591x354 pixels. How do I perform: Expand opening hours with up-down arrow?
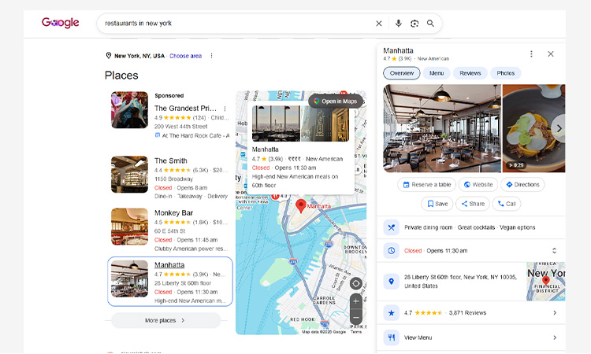click(554, 250)
